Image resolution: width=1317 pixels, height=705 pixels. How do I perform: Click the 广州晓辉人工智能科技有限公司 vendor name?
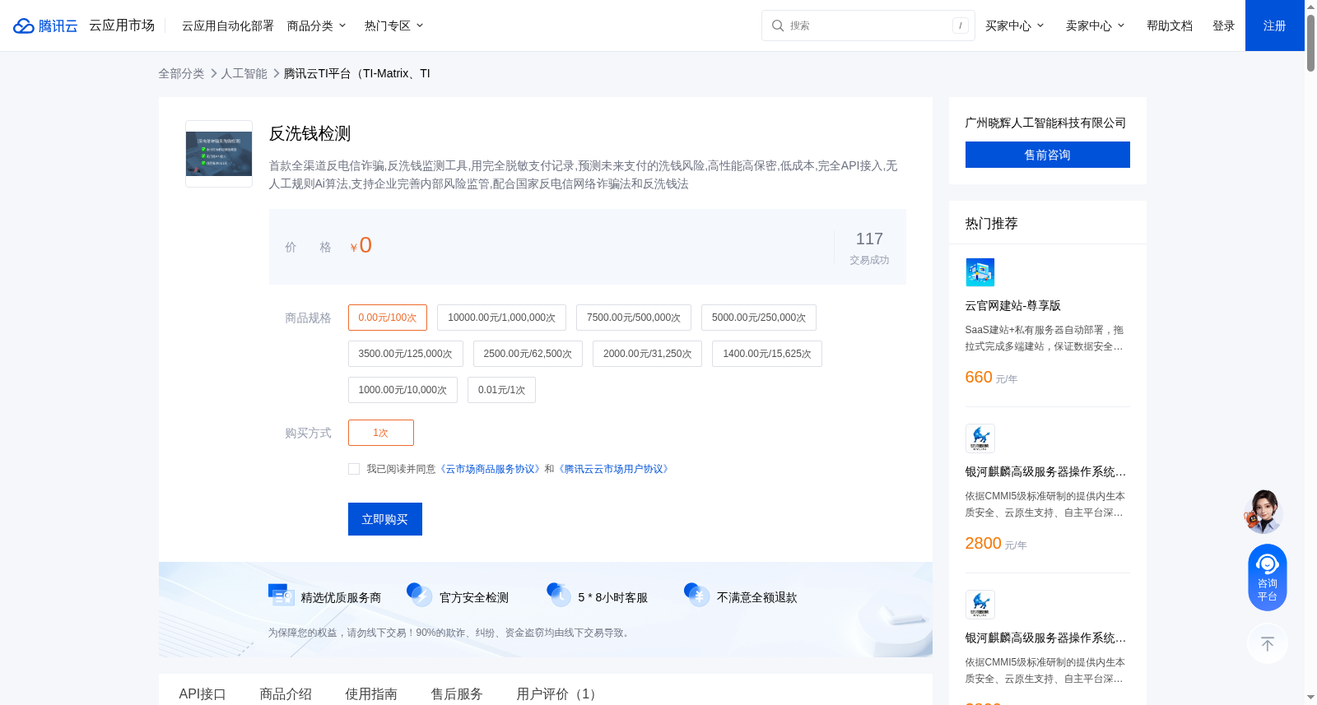coord(1045,123)
